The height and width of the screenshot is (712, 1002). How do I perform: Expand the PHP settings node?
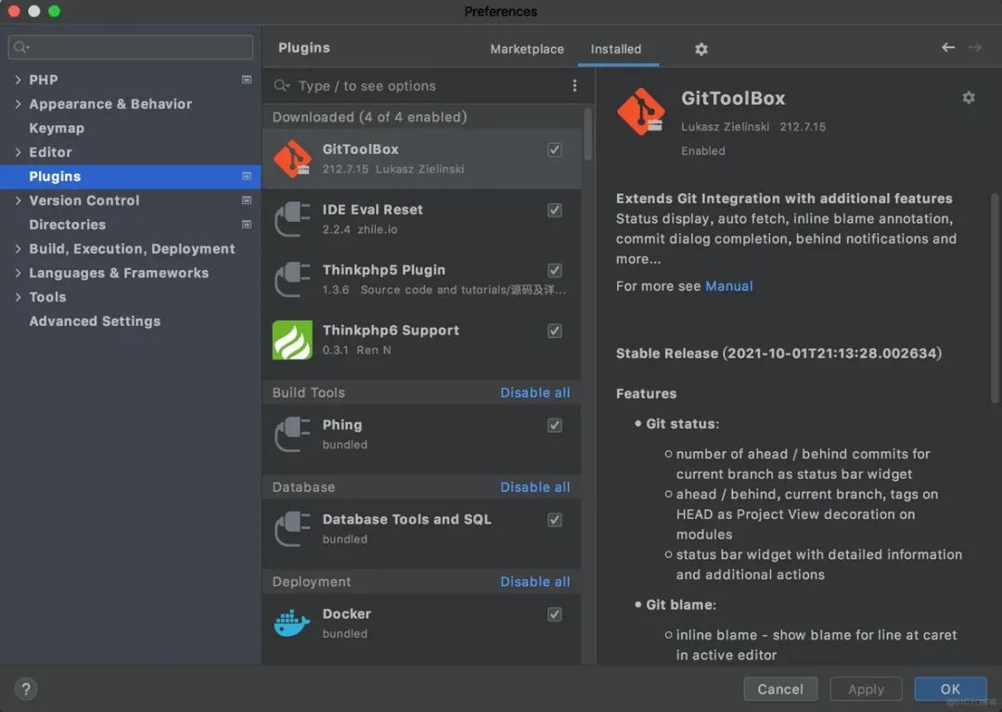(18, 80)
